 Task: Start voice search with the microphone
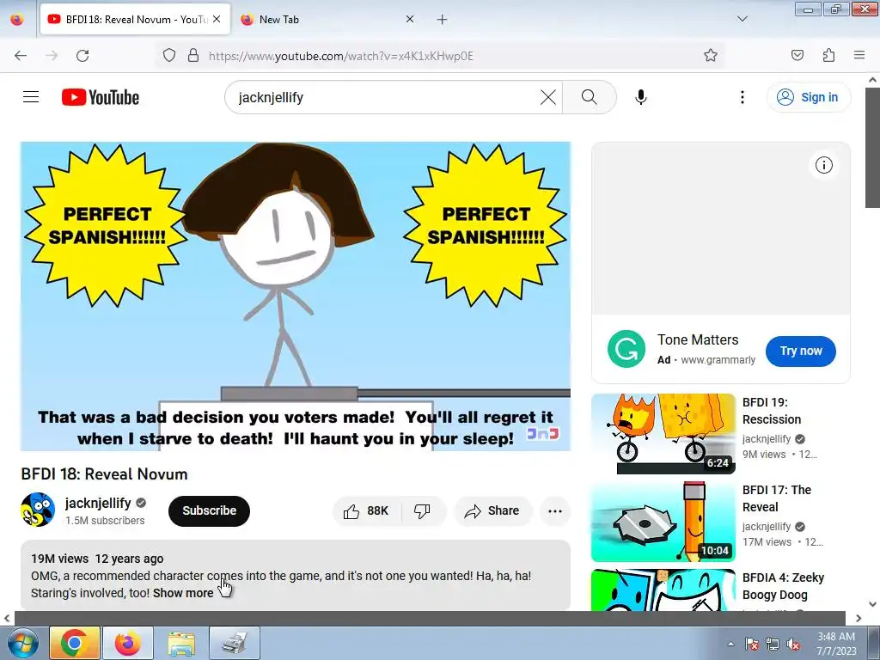click(x=641, y=97)
